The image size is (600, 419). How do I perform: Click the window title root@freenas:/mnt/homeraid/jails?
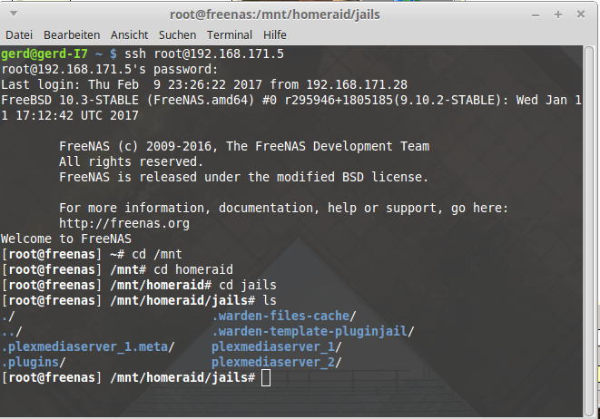[x=275, y=15]
